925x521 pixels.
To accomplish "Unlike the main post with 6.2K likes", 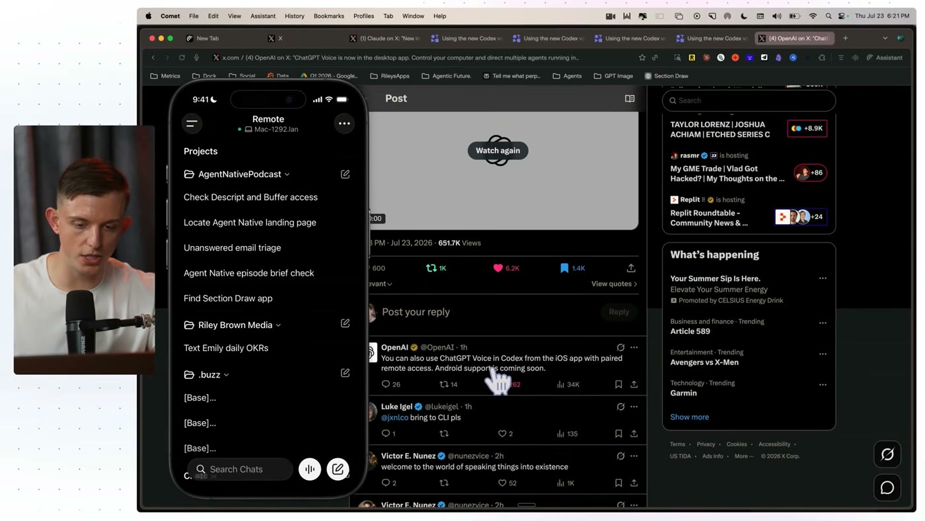I will click(506, 268).
